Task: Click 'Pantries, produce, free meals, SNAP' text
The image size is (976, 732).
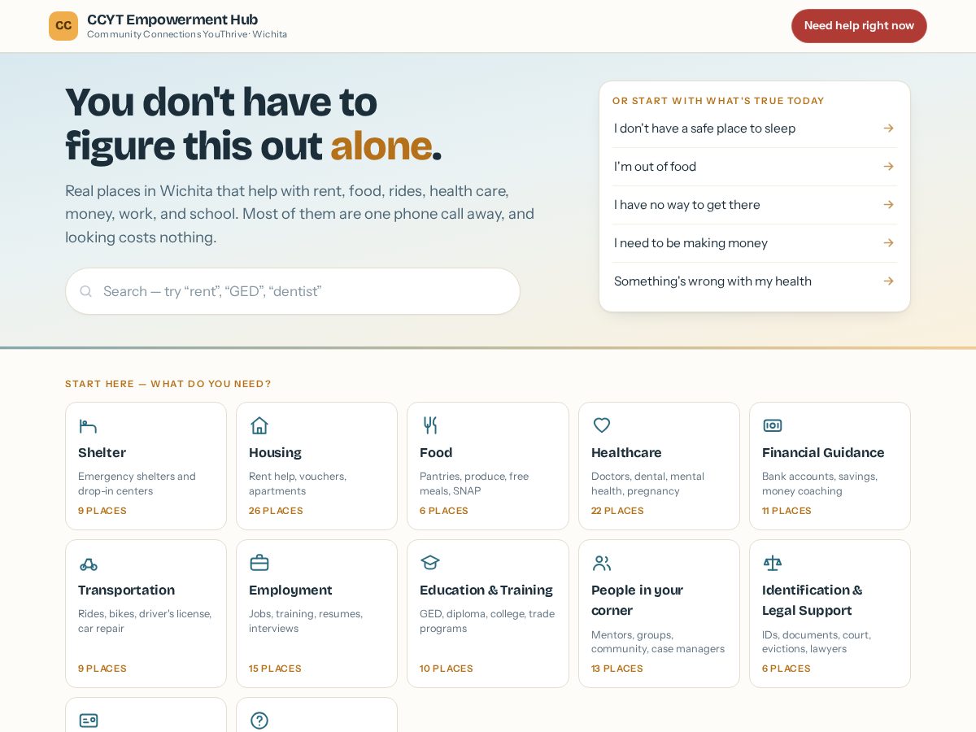Action: pos(474,484)
